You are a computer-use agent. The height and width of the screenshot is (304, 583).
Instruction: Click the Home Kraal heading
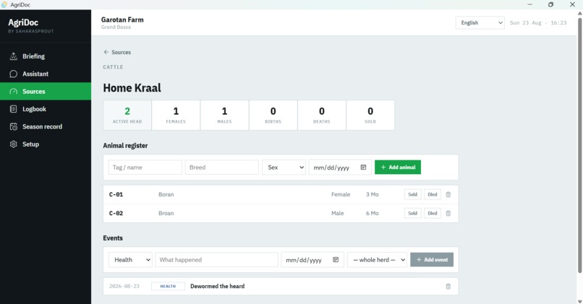[x=132, y=88]
